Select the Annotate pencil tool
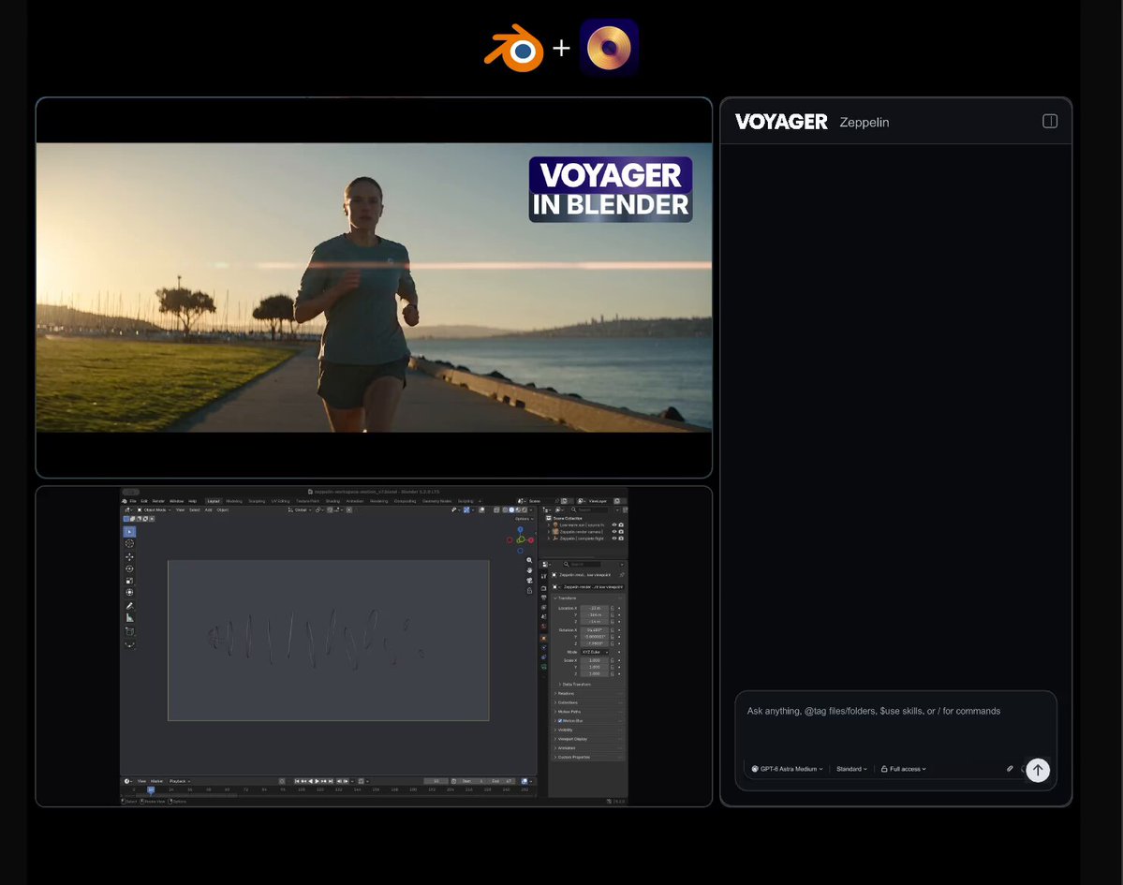This screenshot has height=885, width=1123. pos(129,606)
